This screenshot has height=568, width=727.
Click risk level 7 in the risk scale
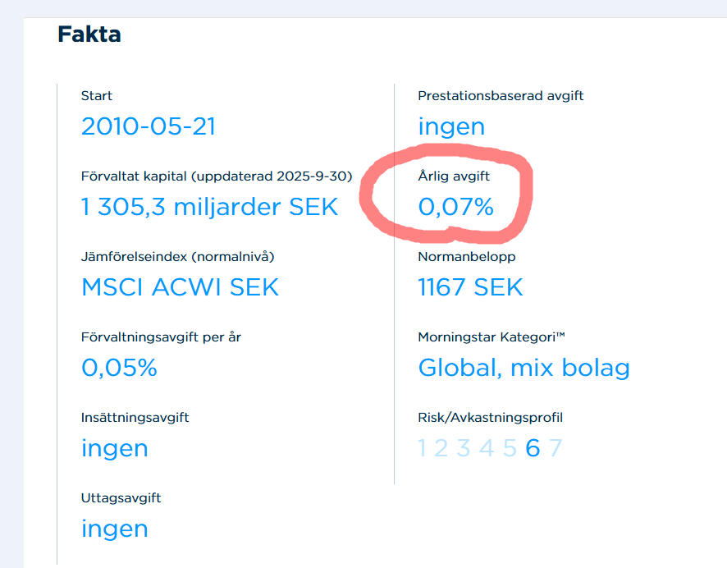point(556,448)
